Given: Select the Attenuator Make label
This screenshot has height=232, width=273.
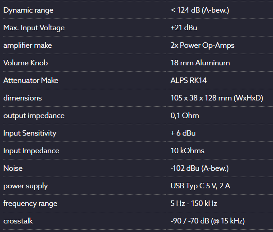Looking at the screenshot, I should [x=31, y=80].
